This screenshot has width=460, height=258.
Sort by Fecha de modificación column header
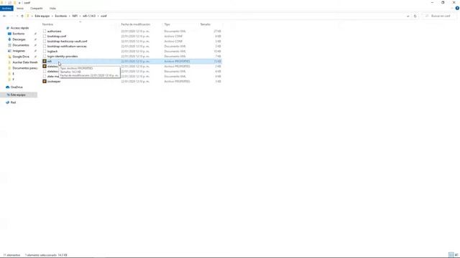[136, 24]
